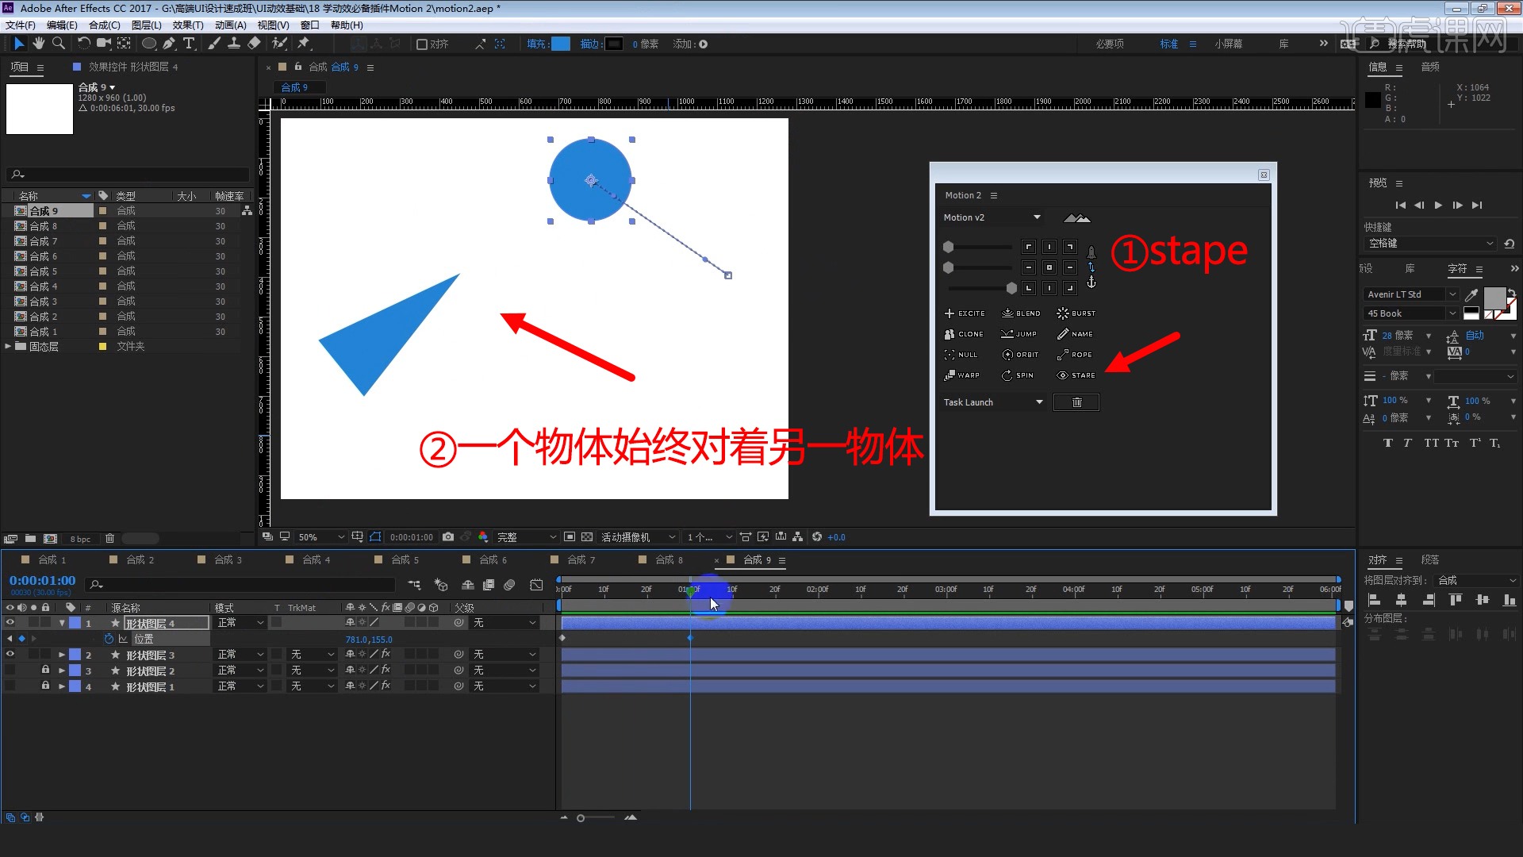
Task: Click the EXCITE button in Motion 2
Action: point(965,313)
